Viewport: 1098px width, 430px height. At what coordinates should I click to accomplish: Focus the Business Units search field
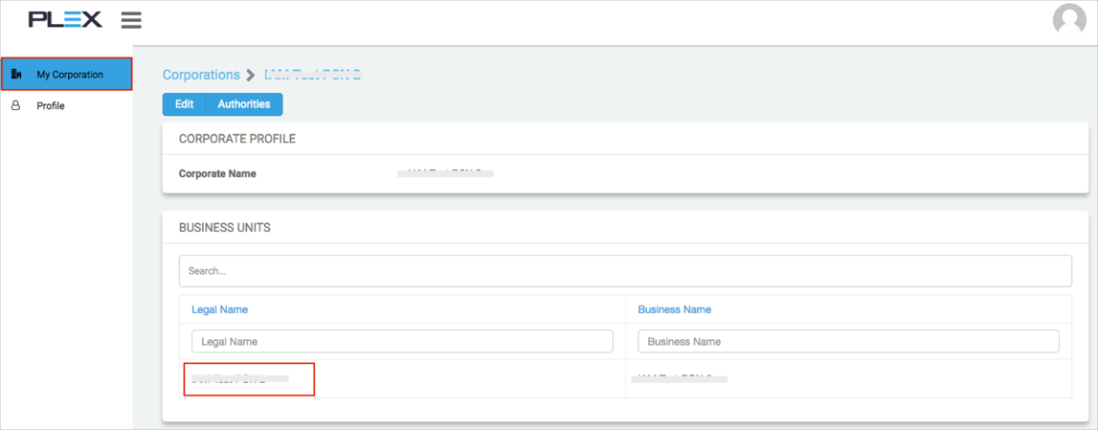point(624,271)
